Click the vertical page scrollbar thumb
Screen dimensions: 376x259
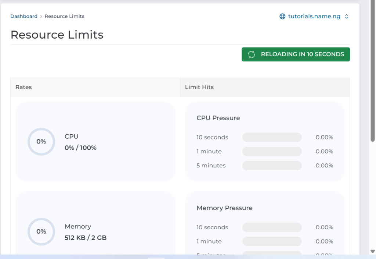(x=373, y=74)
